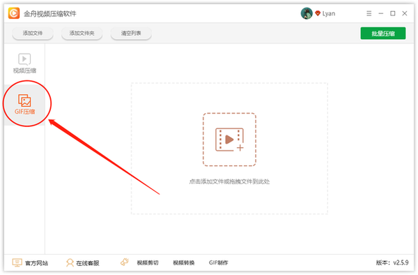The height and width of the screenshot is (275, 418).
Task: Open the GIF制作 tool link
Action: click(219, 263)
